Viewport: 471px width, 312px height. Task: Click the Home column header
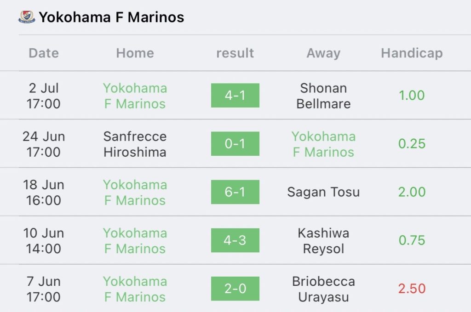coord(135,53)
